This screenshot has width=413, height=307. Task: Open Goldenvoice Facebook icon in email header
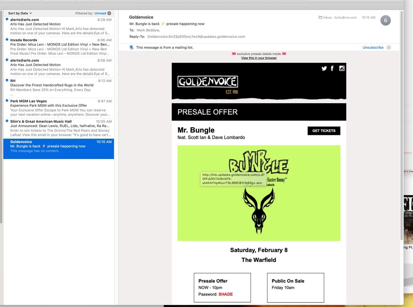[332, 68]
